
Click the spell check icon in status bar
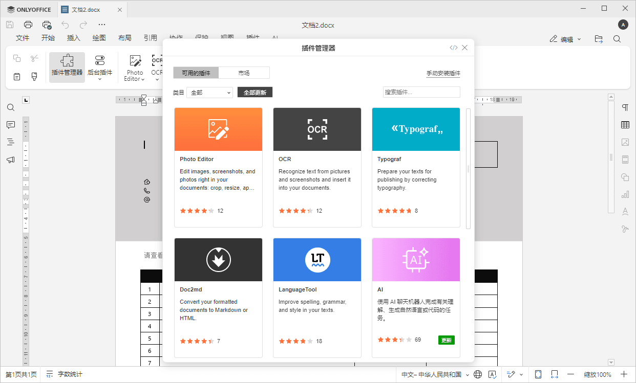click(x=492, y=374)
